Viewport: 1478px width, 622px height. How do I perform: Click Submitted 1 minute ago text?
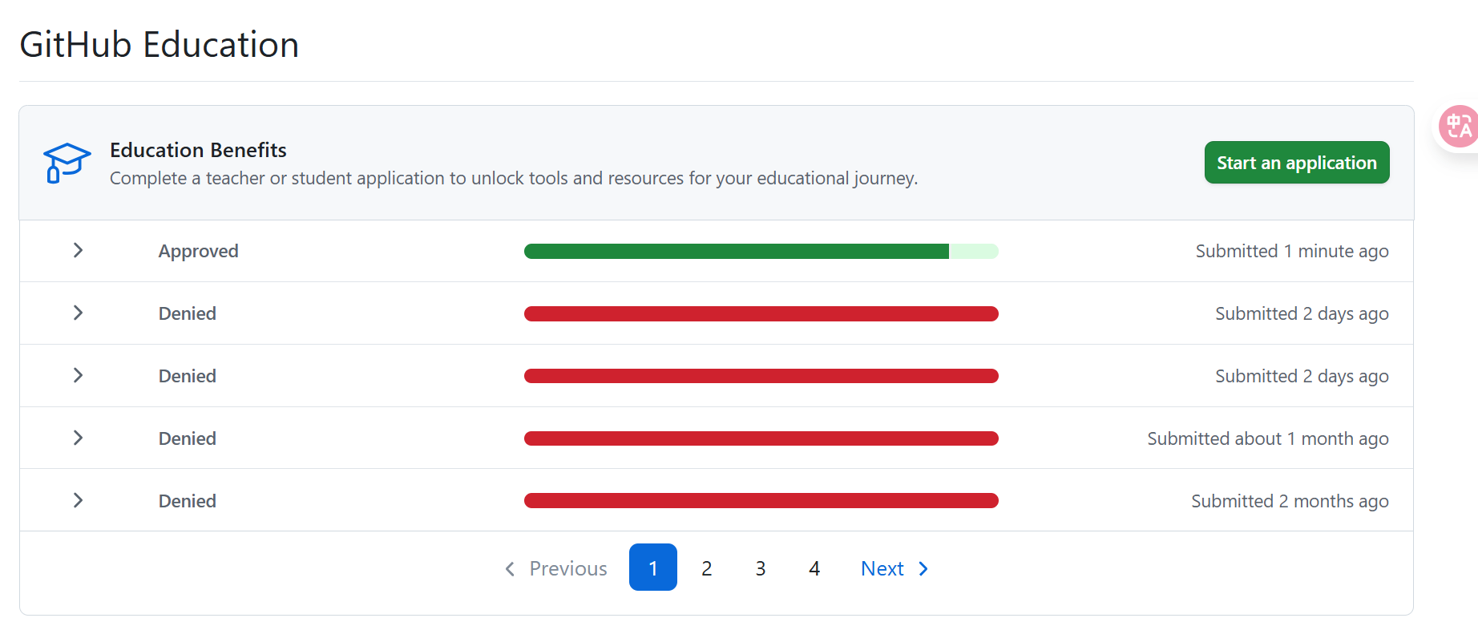point(1292,251)
